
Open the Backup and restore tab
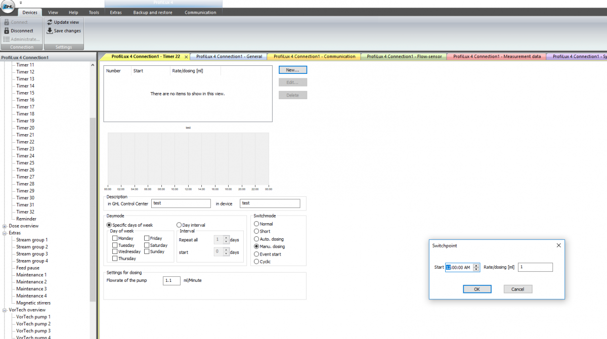[x=153, y=12]
